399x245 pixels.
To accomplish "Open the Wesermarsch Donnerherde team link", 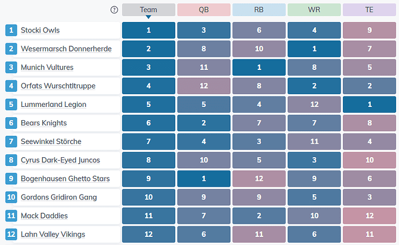I will click(x=66, y=49).
